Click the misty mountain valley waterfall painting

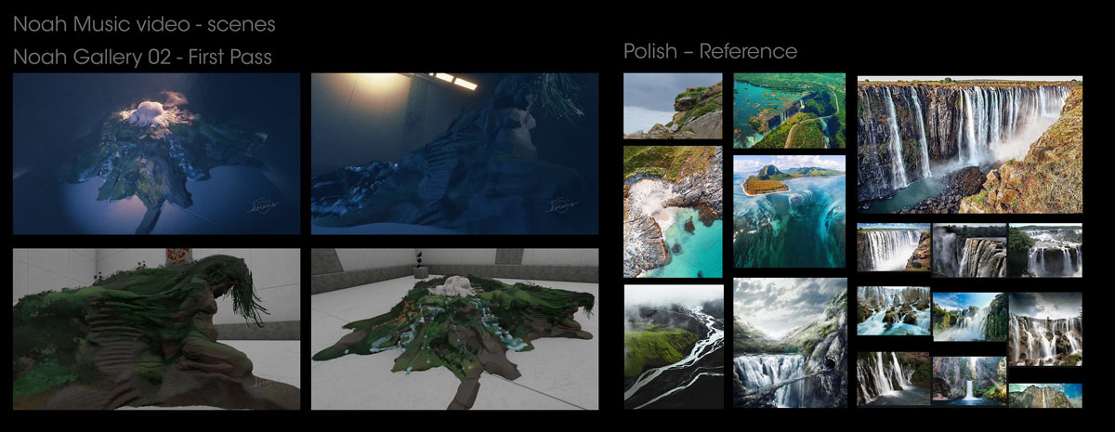point(789,343)
